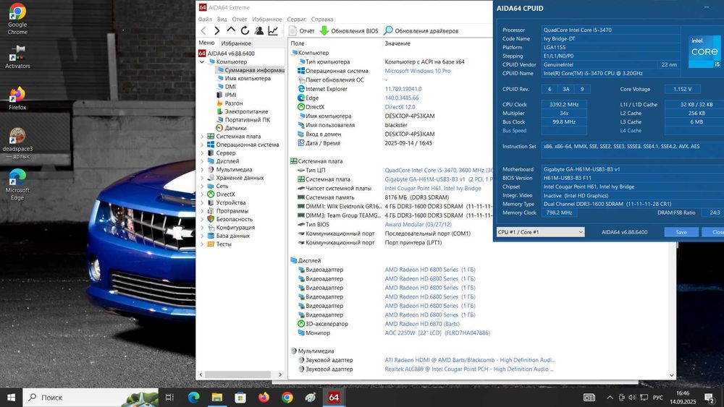
Task: Open the Google Chrome desktop shortcut
Action: (x=17, y=19)
